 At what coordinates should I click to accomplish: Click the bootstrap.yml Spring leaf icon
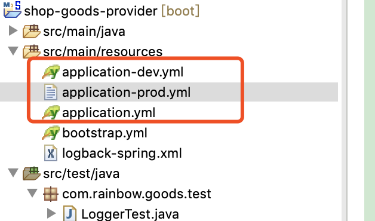[x=51, y=133]
